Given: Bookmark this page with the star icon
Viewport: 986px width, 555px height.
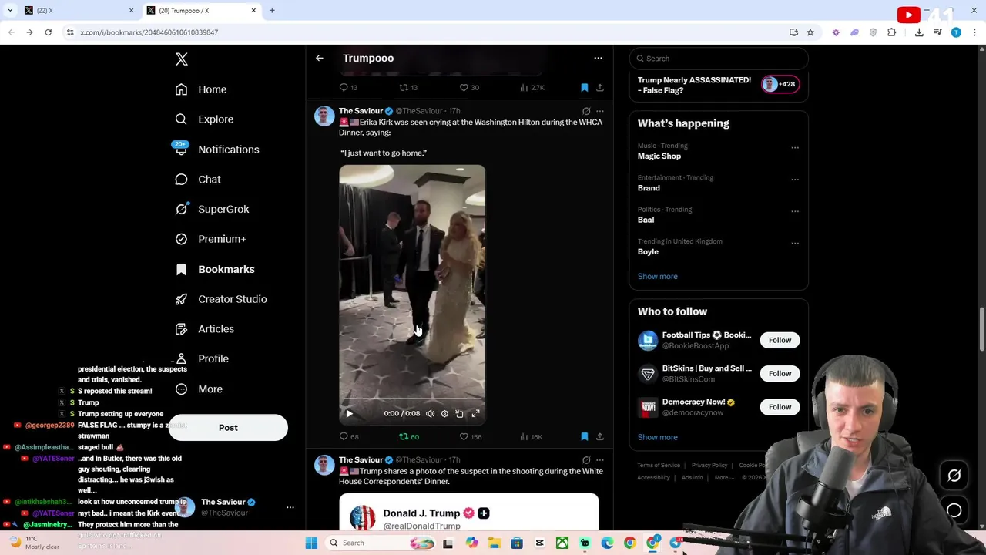Looking at the screenshot, I should pos(810,32).
